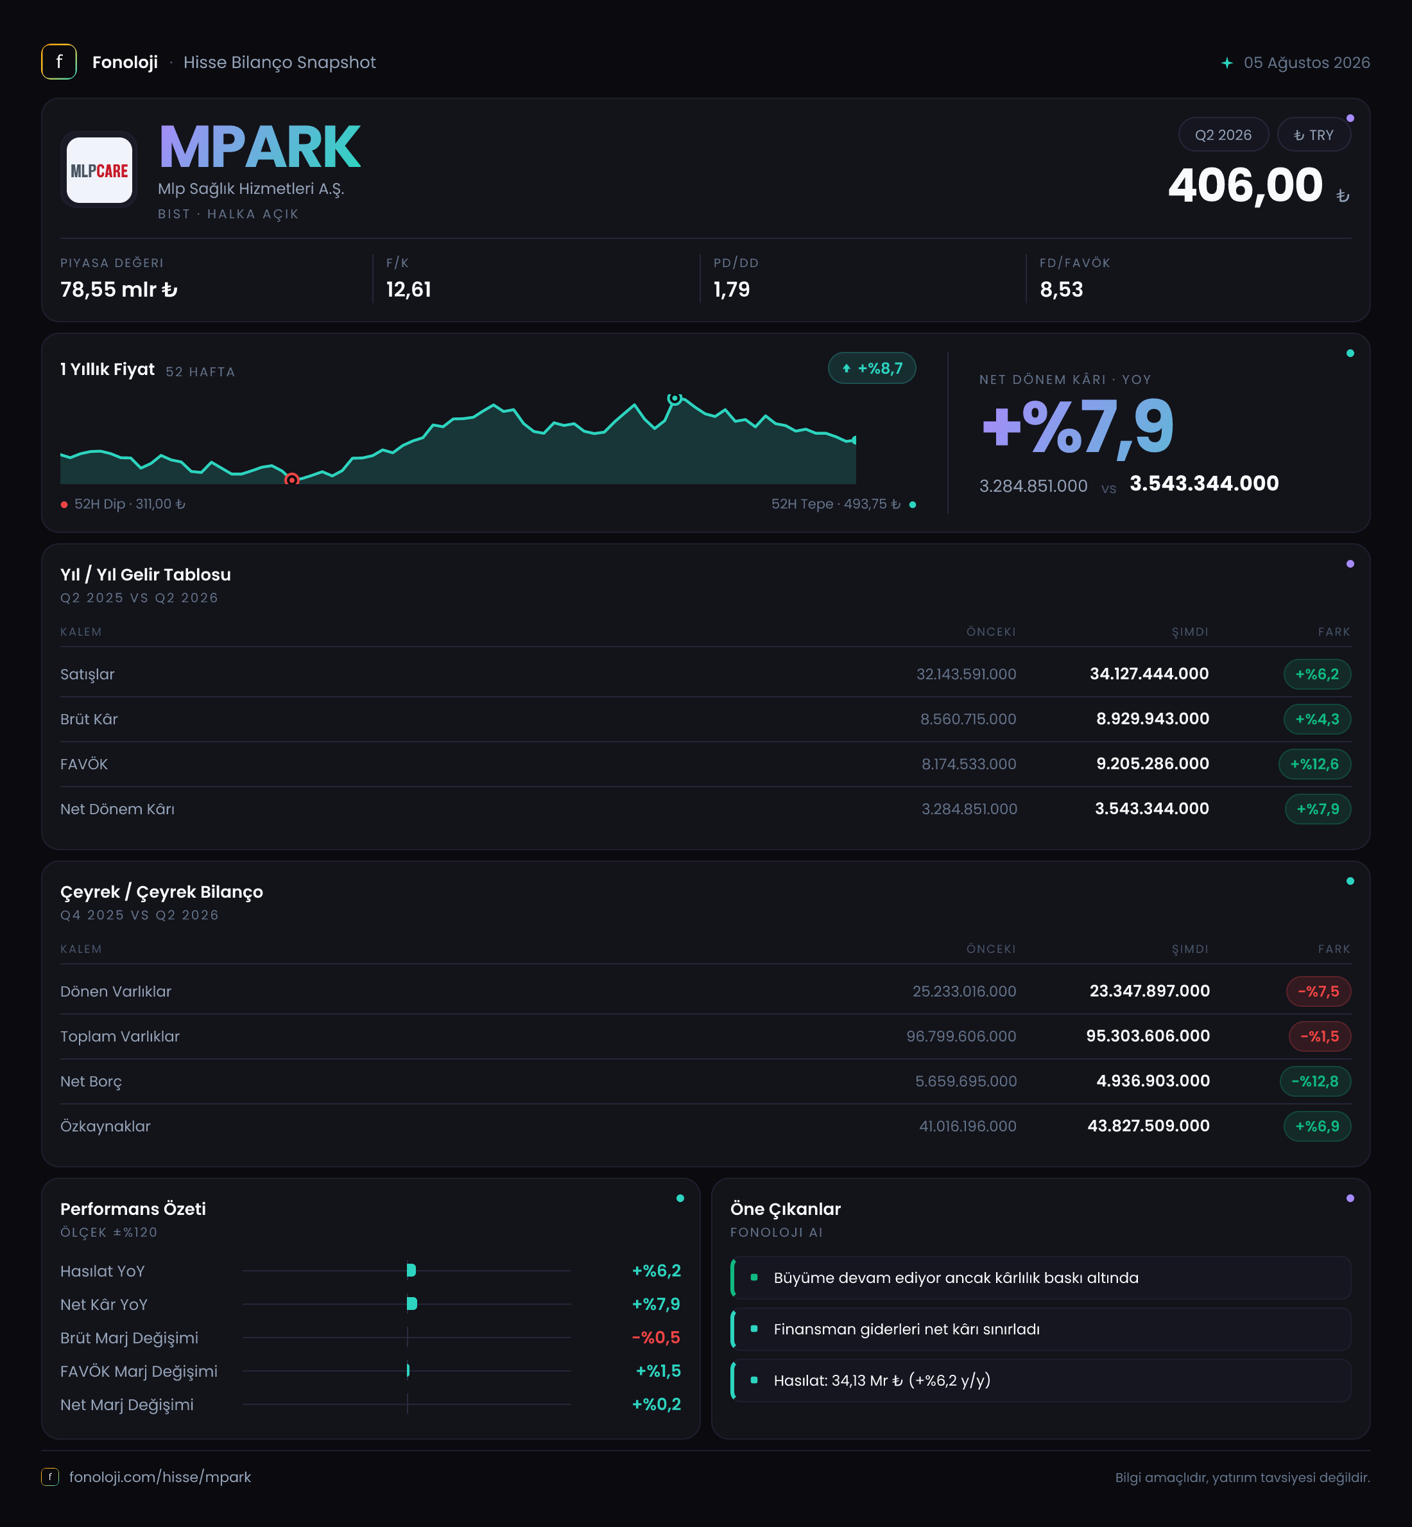
Task: Click the '52H Tepe · 493,75 ₺' label
Action: (836, 505)
